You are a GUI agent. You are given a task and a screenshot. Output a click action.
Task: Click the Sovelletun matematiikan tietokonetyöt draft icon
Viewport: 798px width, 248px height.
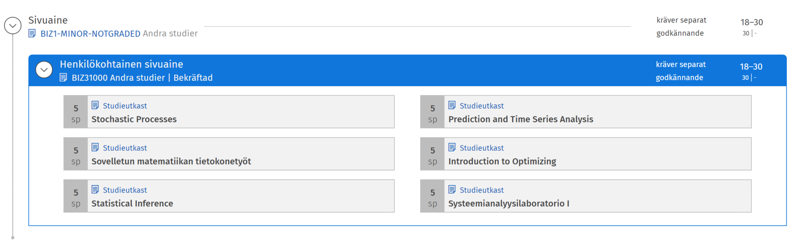click(95, 147)
